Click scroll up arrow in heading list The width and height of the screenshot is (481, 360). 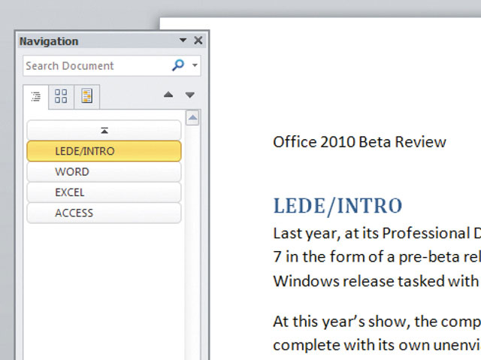(x=192, y=118)
